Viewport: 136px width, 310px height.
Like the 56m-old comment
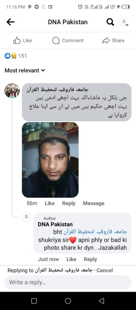[50, 203]
